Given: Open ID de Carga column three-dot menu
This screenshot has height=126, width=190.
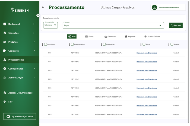Looking at the screenshot, I should [x=101, y=44].
